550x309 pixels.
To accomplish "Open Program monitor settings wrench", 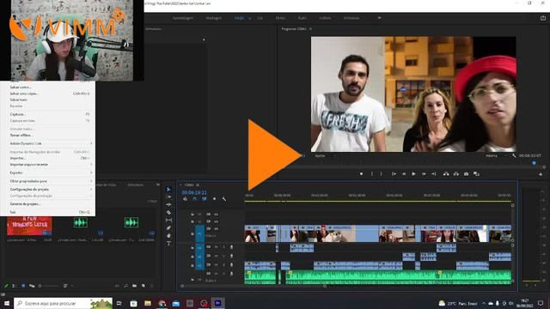I will [x=514, y=155].
